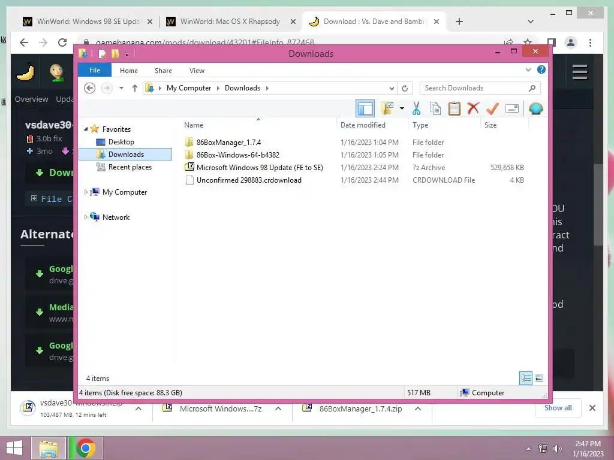Click My Computer in address breadcrumb

[189, 88]
